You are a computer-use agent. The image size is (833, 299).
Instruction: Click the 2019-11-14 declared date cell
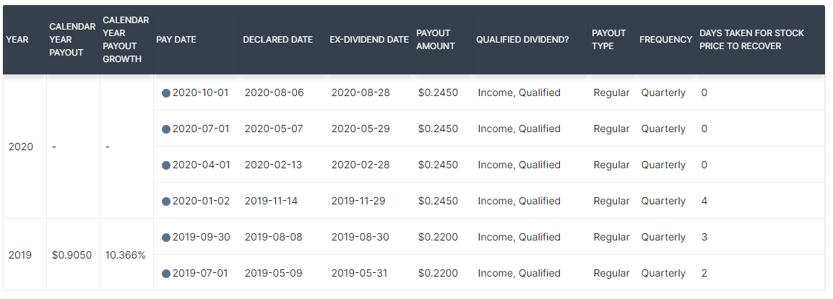[271, 201]
